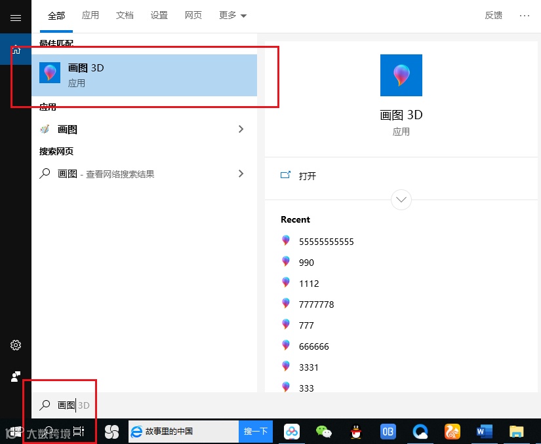
Task: Open WeChat from the taskbar
Action: point(324,432)
